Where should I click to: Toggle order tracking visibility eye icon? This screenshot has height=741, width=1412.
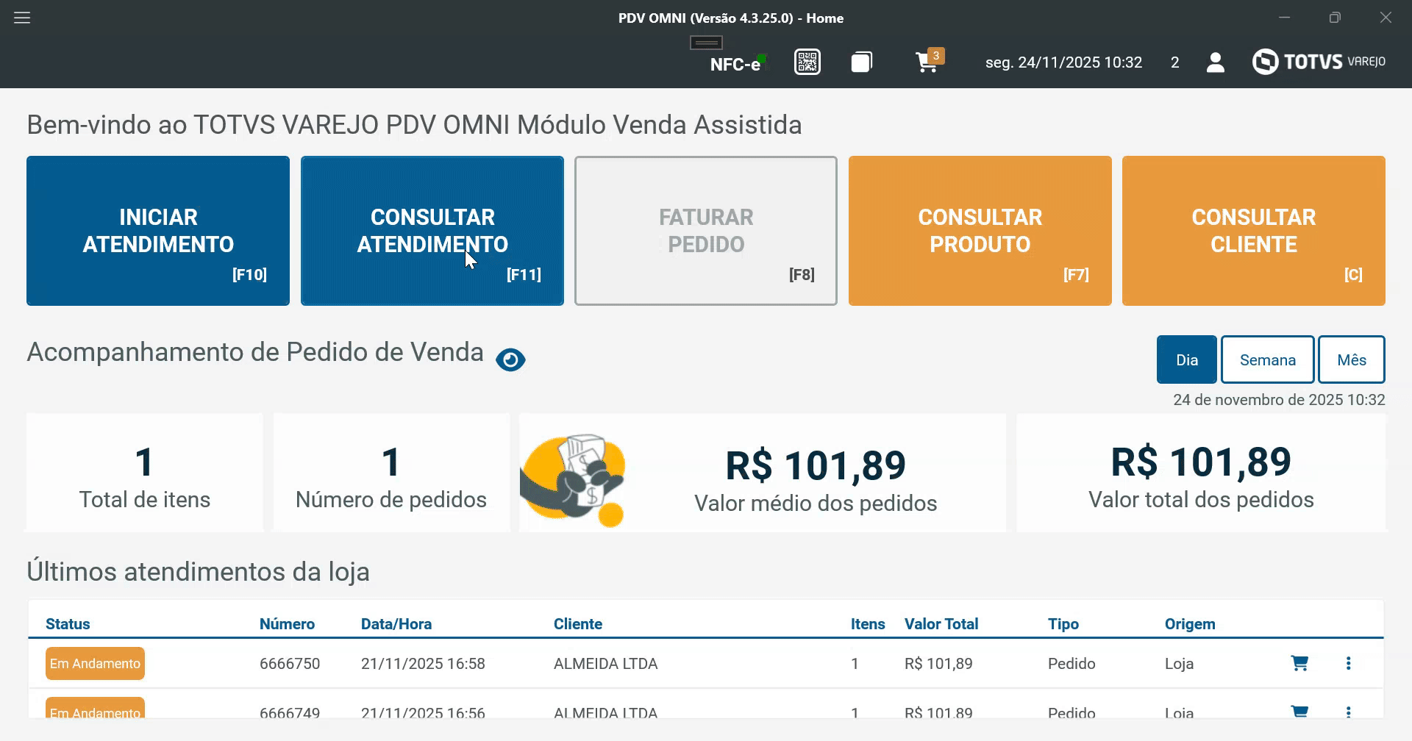coord(510,360)
